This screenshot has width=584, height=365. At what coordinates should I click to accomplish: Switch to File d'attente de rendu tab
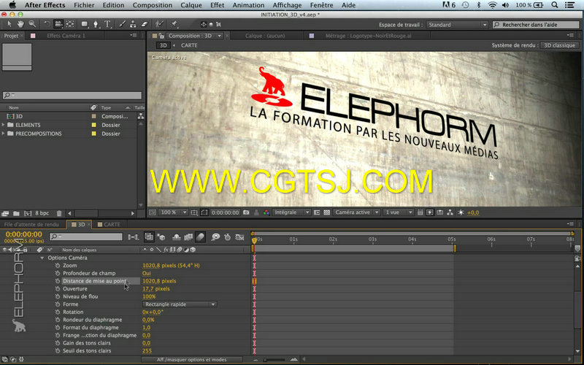[x=31, y=224]
